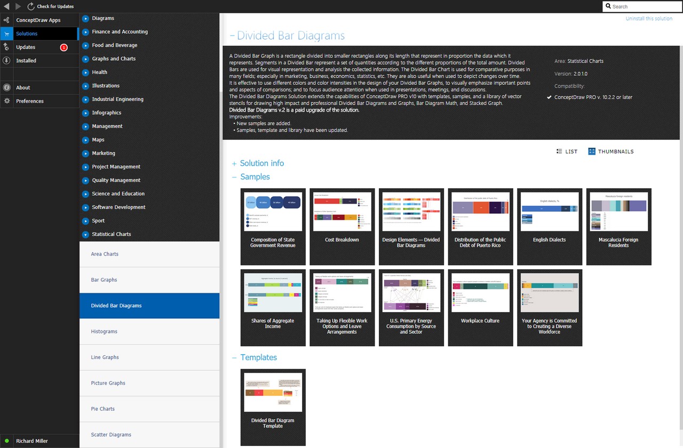Click the ConceptDraw Apps sidebar icon
The width and height of the screenshot is (683, 448).
pos(6,20)
